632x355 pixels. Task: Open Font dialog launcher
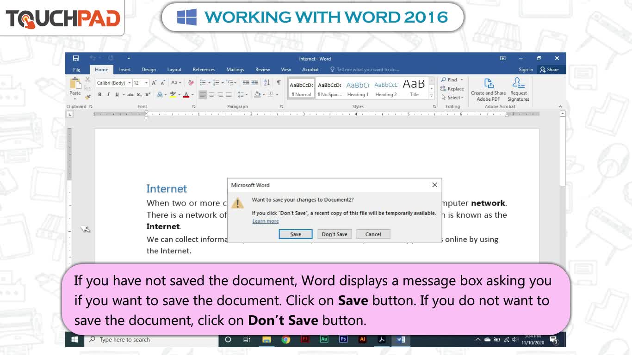coord(194,107)
